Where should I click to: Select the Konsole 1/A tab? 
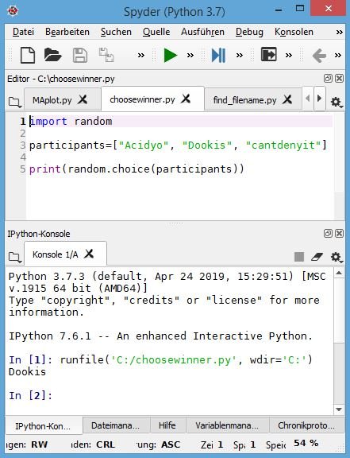click(x=55, y=254)
